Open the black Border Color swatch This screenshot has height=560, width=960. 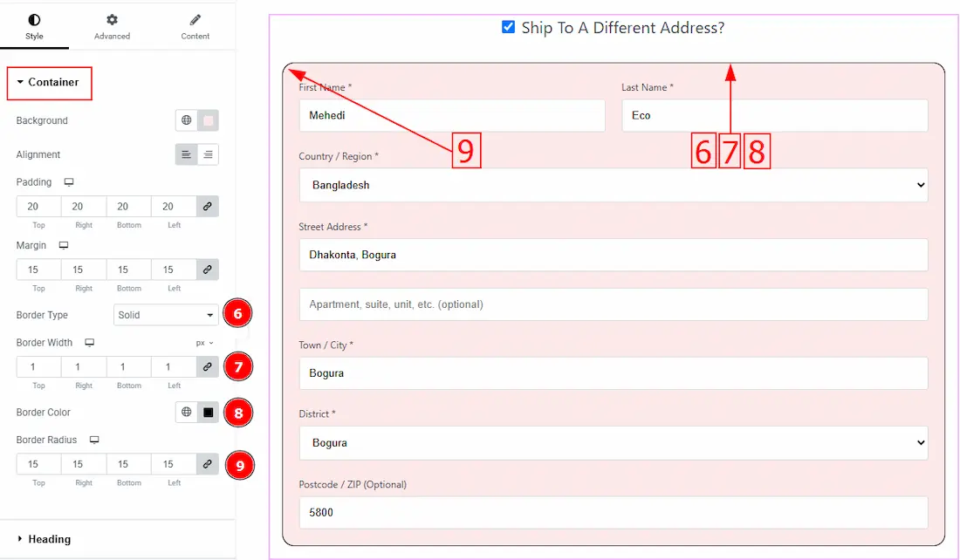pos(209,413)
